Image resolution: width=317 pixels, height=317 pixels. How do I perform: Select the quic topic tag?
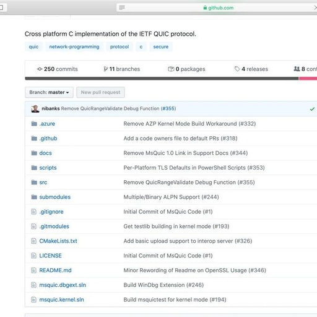coord(33,46)
